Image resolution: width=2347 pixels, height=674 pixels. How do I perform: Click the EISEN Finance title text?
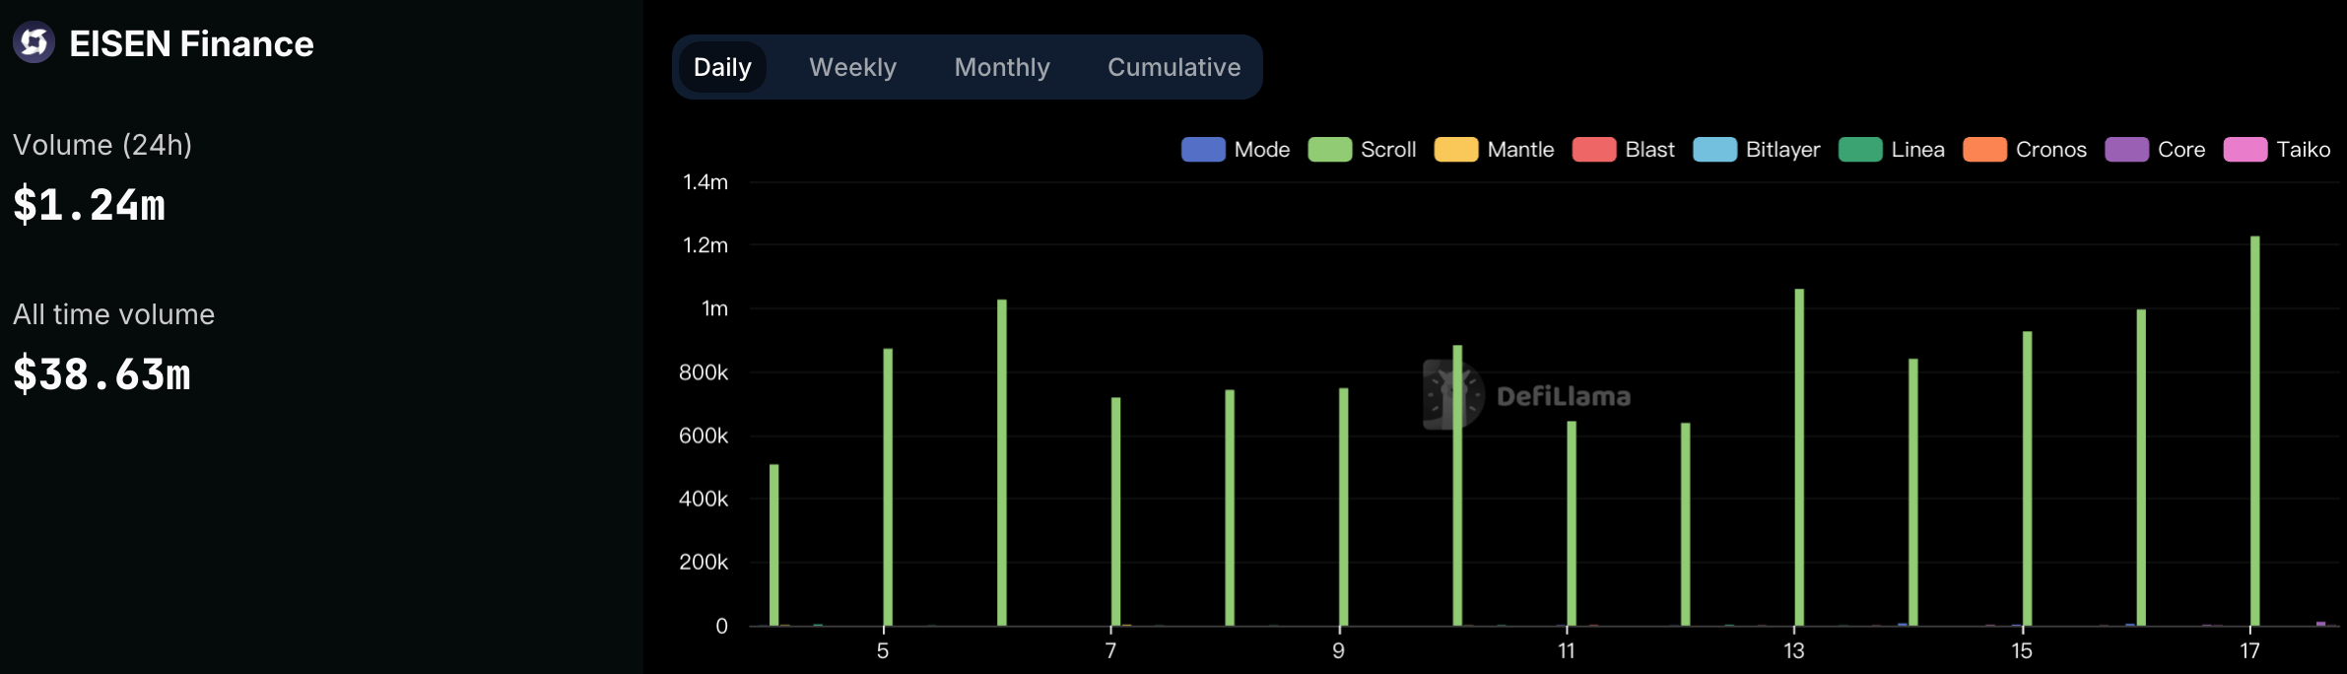[x=191, y=43]
